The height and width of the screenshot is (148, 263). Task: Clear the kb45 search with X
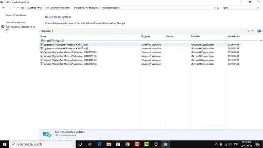(258, 8)
